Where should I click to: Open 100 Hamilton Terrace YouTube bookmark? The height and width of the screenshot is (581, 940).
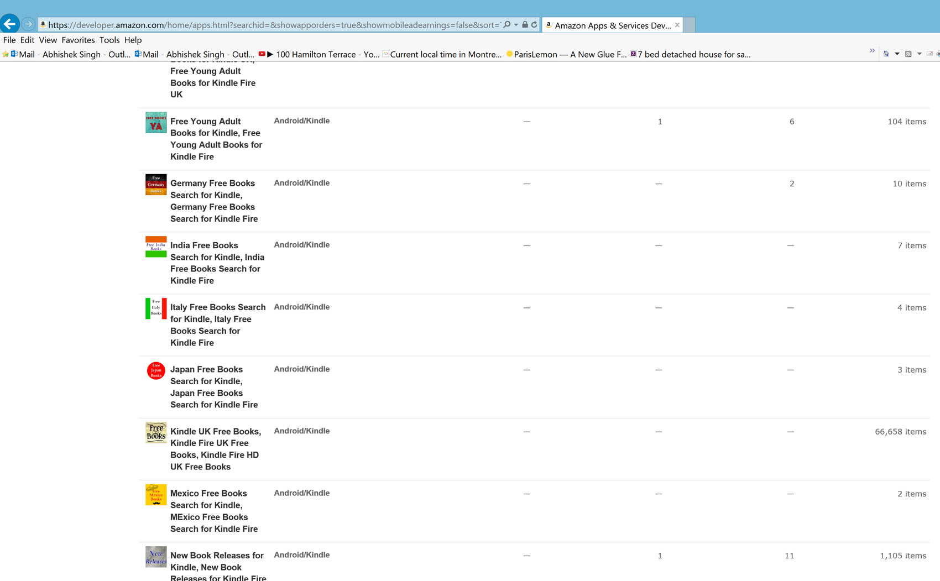[319, 54]
